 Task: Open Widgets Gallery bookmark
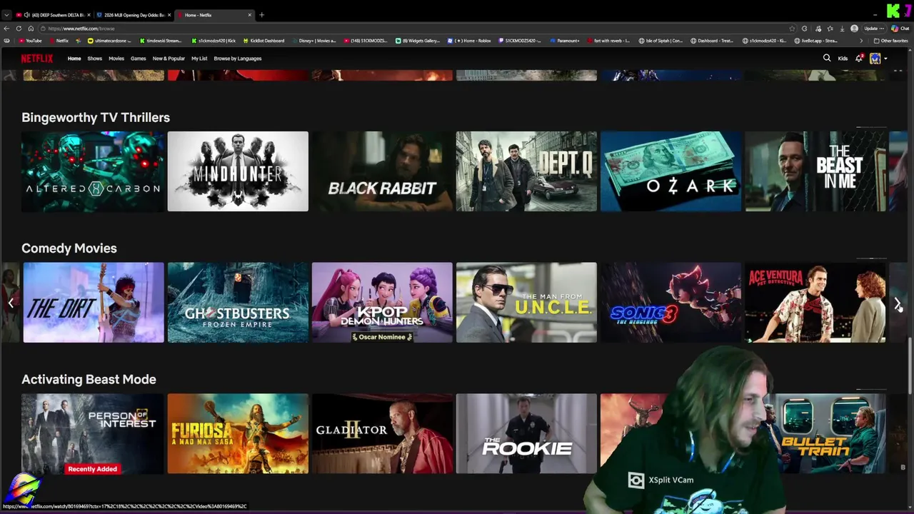click(x=418, y=41)
